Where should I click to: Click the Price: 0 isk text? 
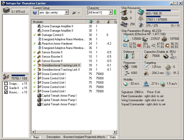pos(154,92)
